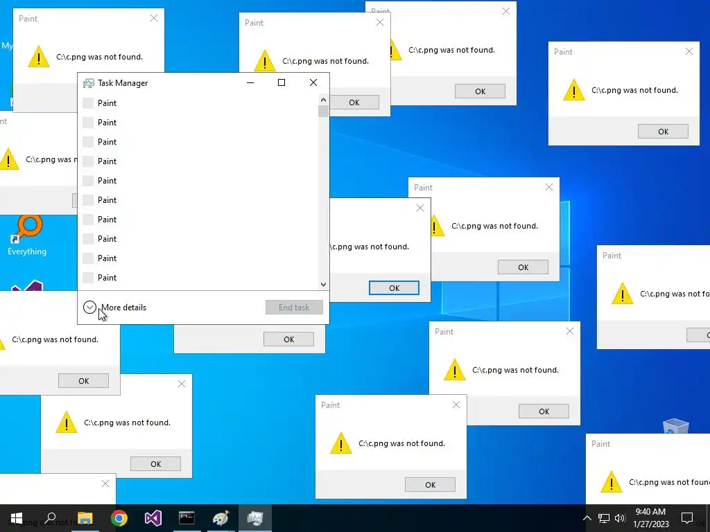Expand Task Manager with More details chevron
Screen dimensions: 710x532
click(89, 307)
